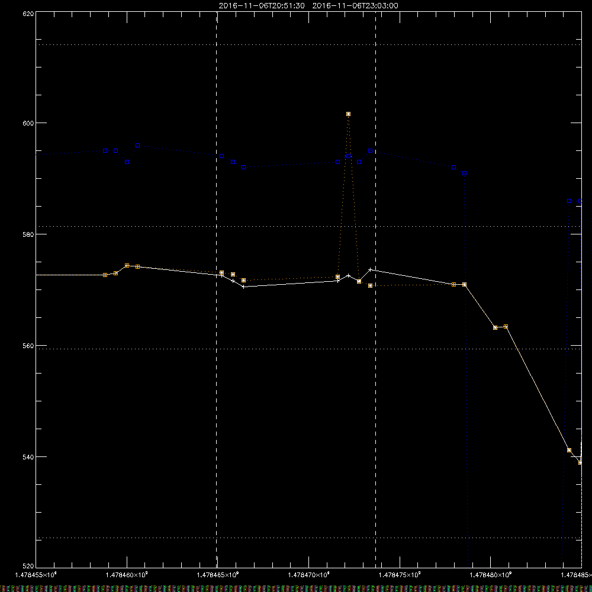Pick the highest blue square marker near 596

(138, 146)
